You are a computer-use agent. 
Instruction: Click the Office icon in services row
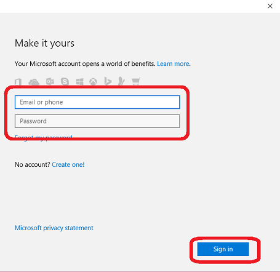18,82
